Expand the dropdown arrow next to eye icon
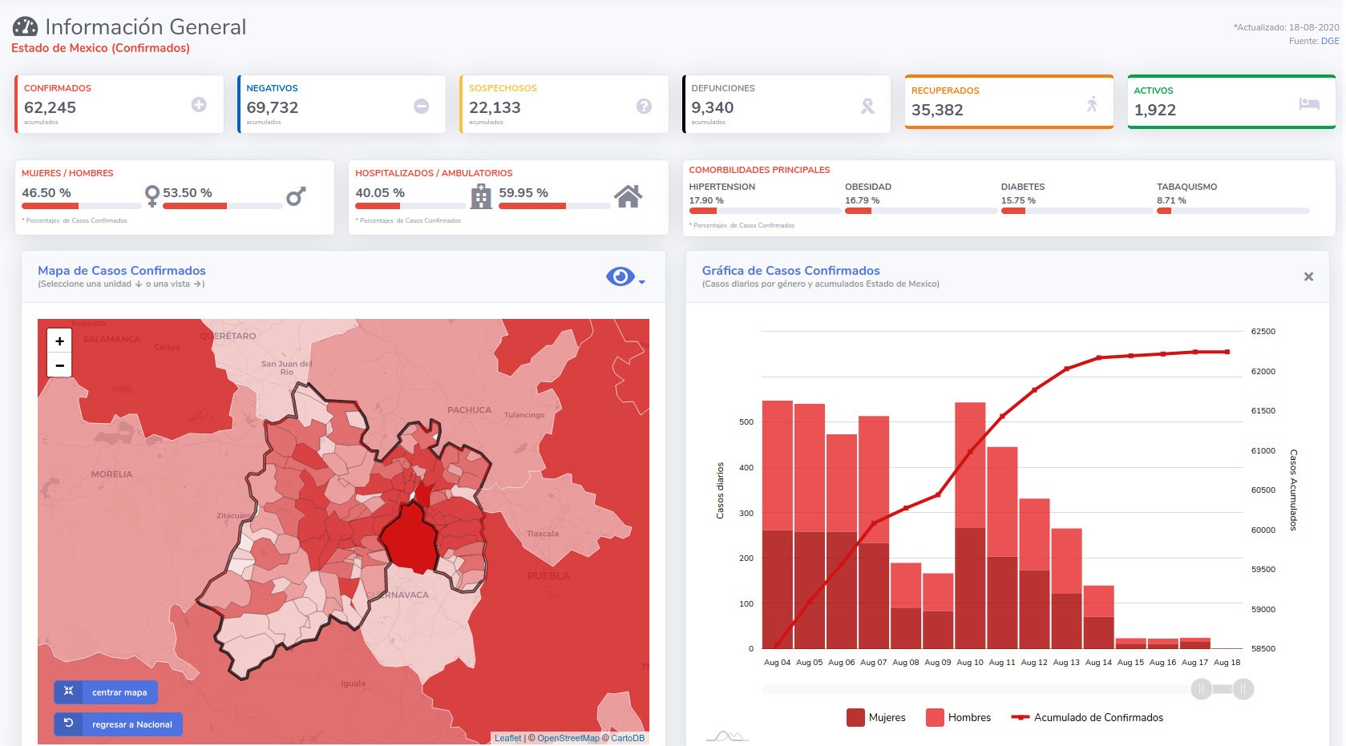The image size is (1346, 746). click(x=642, y=281)
